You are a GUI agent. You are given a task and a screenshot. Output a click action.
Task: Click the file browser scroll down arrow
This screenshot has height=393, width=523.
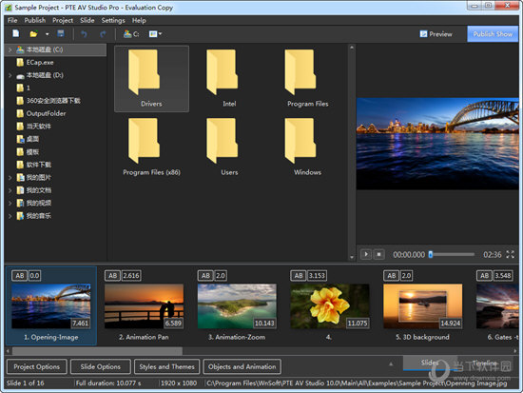[352, 258]
